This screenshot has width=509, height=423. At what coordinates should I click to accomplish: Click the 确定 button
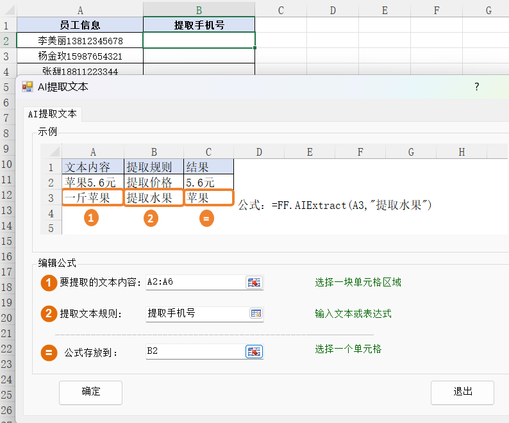click(90, 392)
